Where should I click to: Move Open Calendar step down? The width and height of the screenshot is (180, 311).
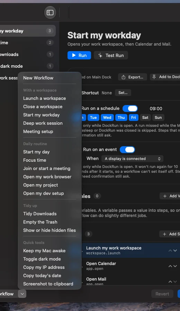coord(175,266)
